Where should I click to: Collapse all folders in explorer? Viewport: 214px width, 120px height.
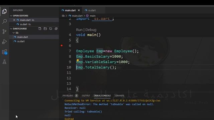pos(56,29)
